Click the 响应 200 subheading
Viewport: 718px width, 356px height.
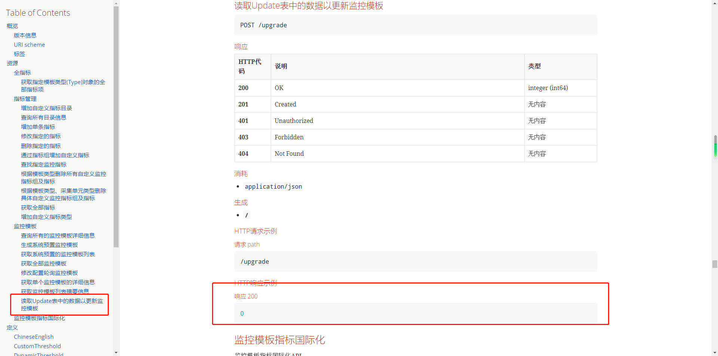(x=246, y=296)
